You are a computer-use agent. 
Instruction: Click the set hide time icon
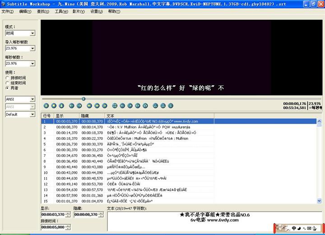pos(130,106)
